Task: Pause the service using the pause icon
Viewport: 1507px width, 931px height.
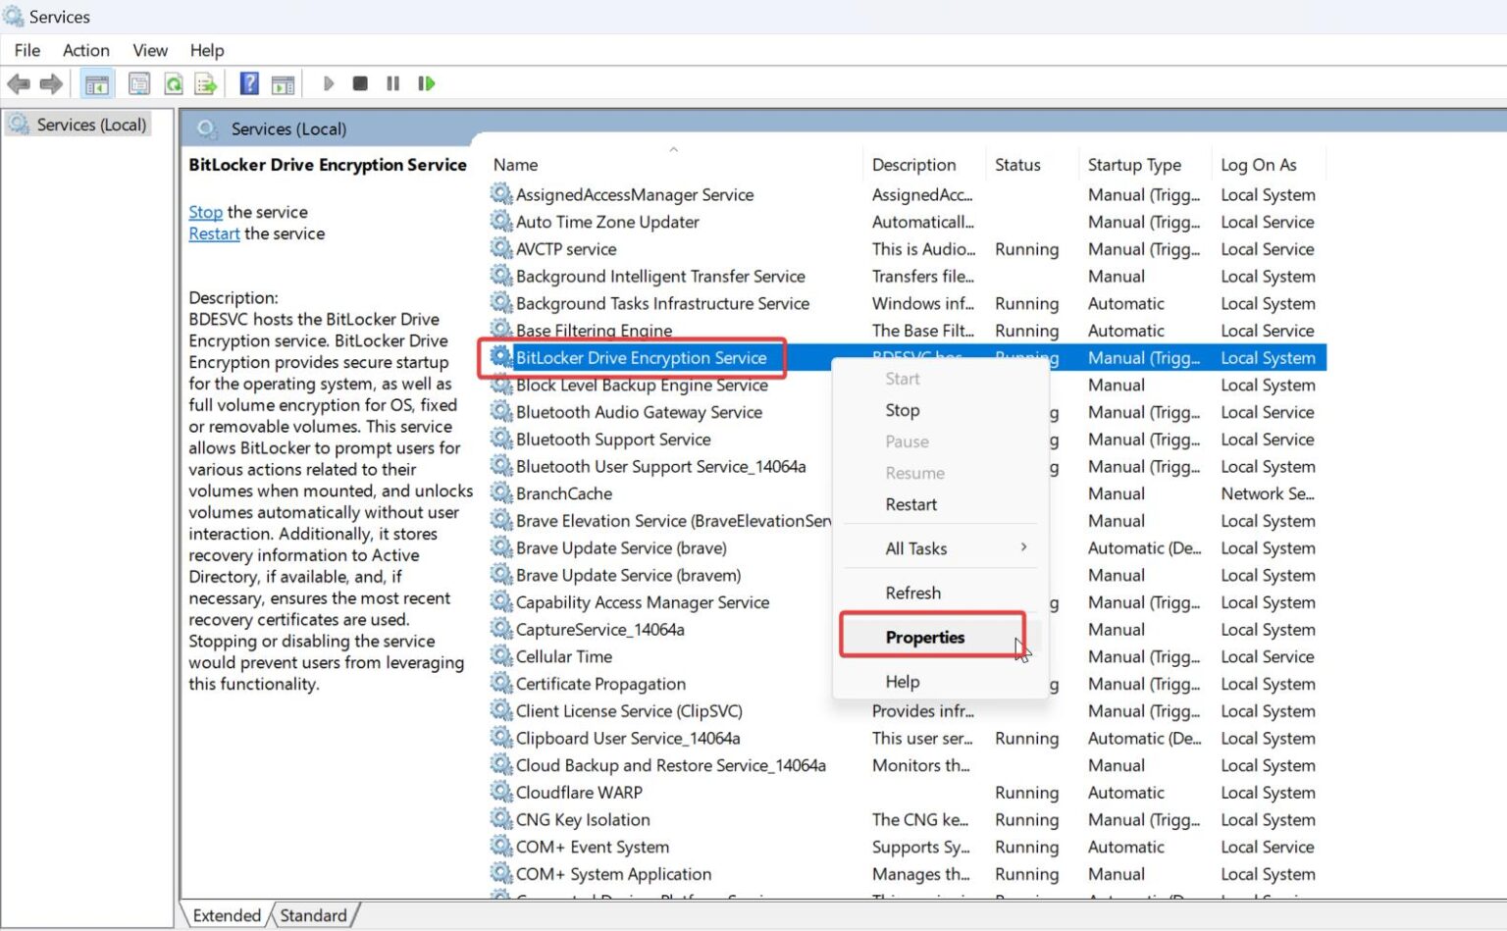Action: (391, 83)
